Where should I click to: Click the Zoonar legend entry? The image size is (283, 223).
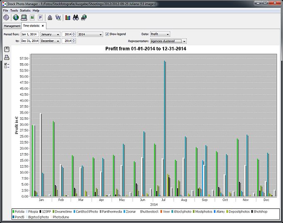pos(129,211)
